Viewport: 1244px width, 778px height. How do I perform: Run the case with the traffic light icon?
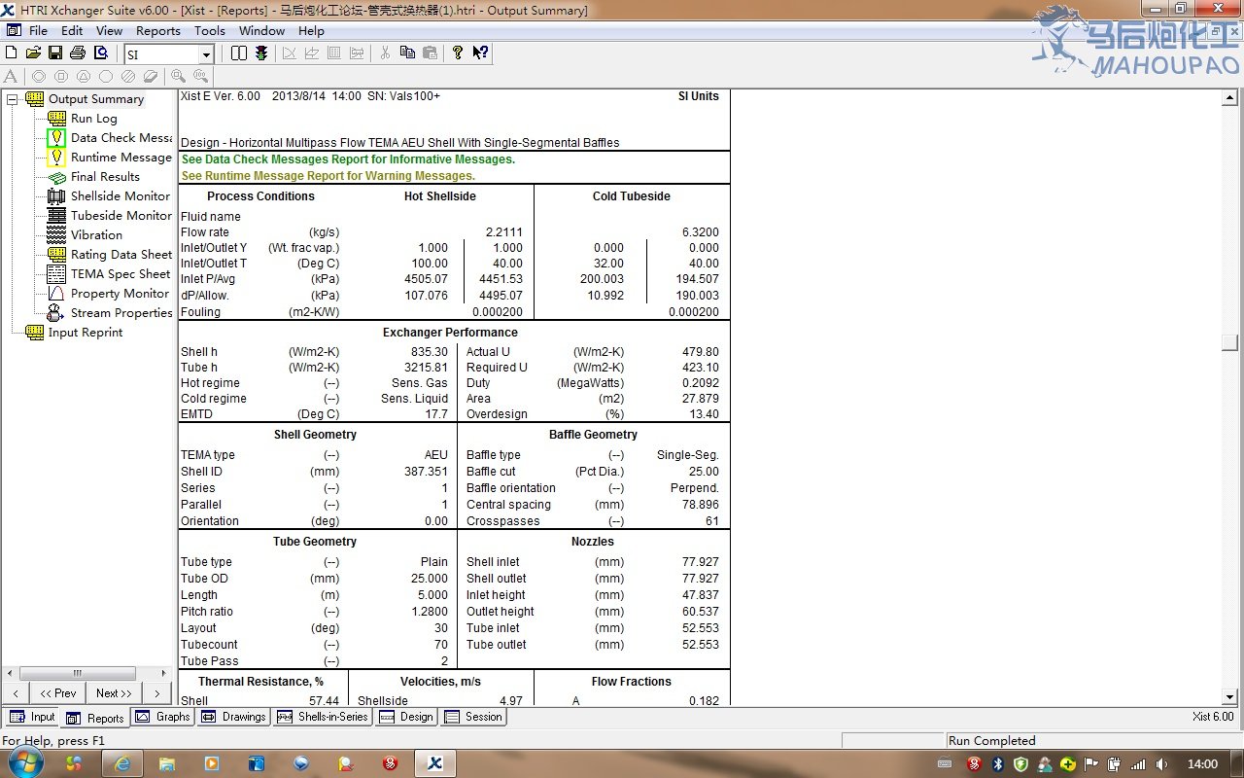point(261,53)
